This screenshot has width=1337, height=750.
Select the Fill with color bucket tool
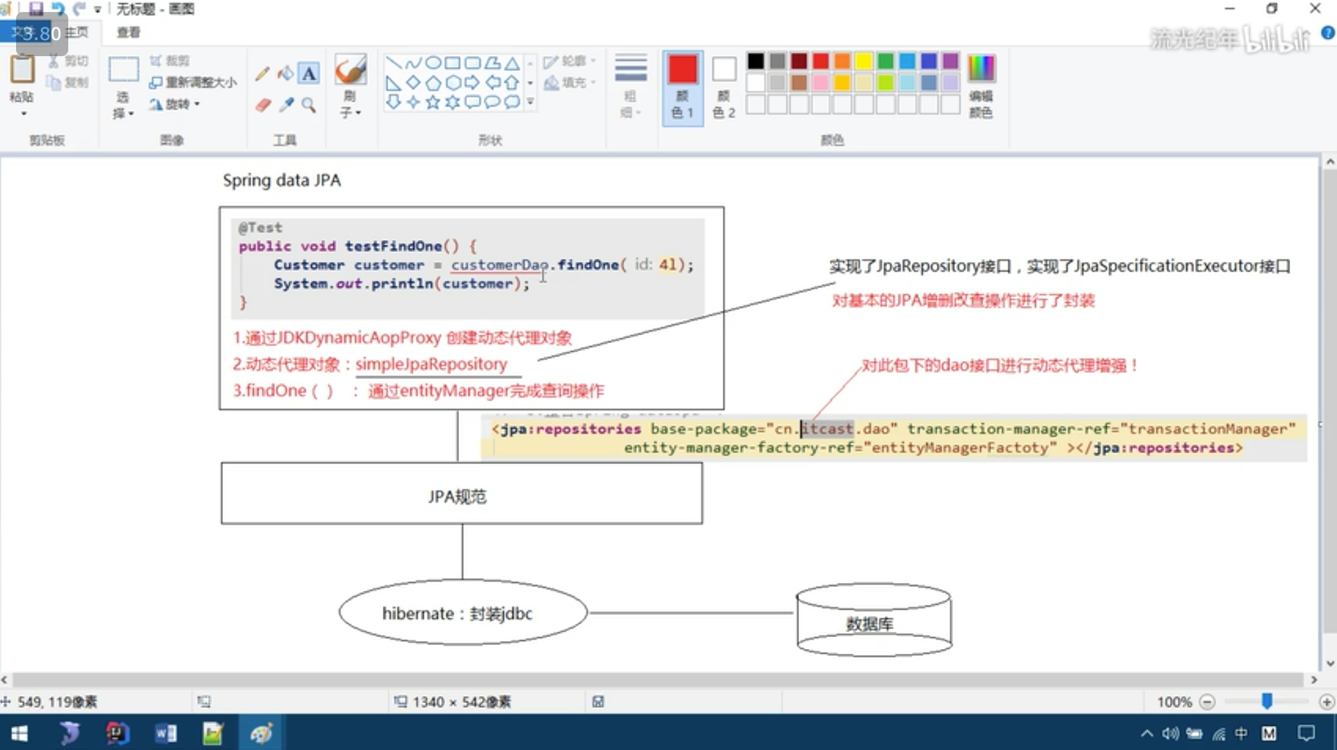(x=286, y=74)
